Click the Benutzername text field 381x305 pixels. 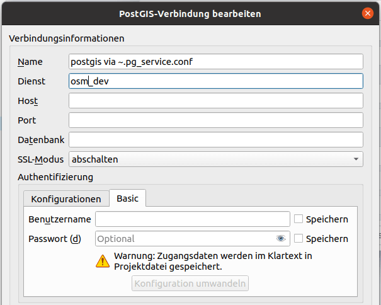coord(192,219)
